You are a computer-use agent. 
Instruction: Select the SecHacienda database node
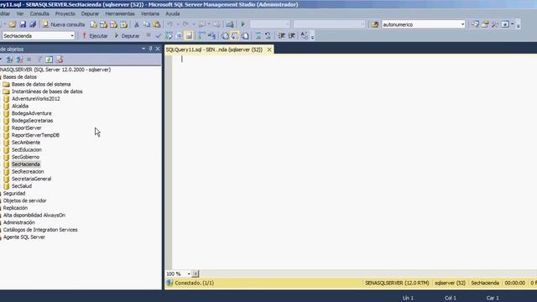point(26,164)
